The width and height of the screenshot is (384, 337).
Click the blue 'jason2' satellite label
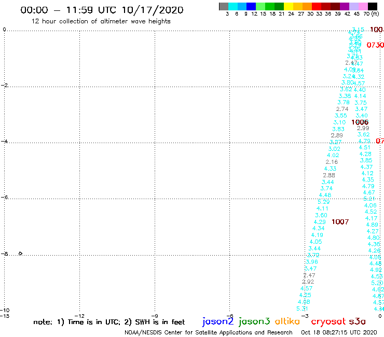coord(218,321)
